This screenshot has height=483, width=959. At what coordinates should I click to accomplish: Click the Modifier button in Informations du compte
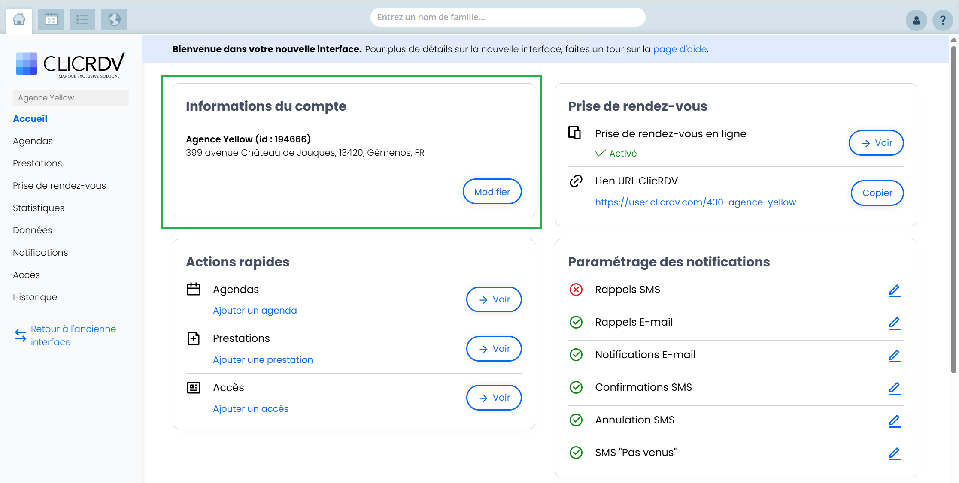tap(492, 191)
